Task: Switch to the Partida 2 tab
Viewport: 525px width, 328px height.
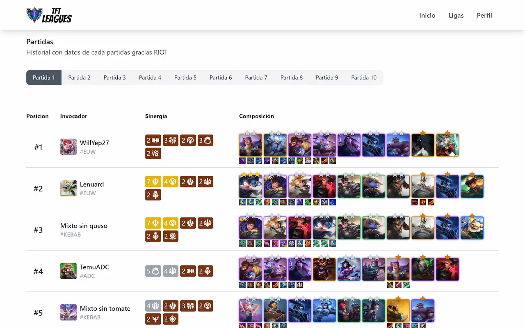Action: point(79,77)
